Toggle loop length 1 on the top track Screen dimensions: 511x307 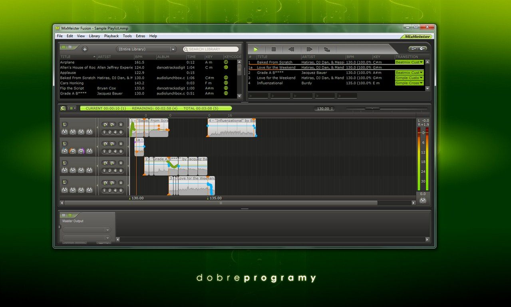pos(104,132)
